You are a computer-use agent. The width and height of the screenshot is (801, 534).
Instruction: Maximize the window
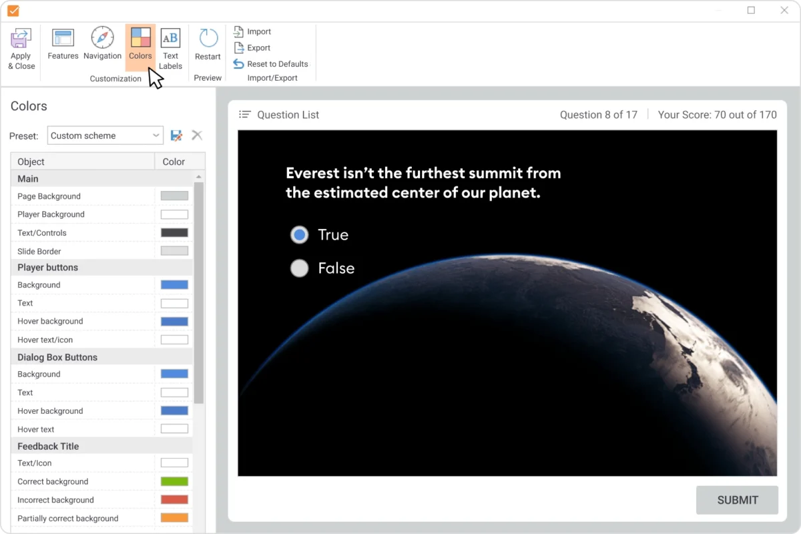751,10
